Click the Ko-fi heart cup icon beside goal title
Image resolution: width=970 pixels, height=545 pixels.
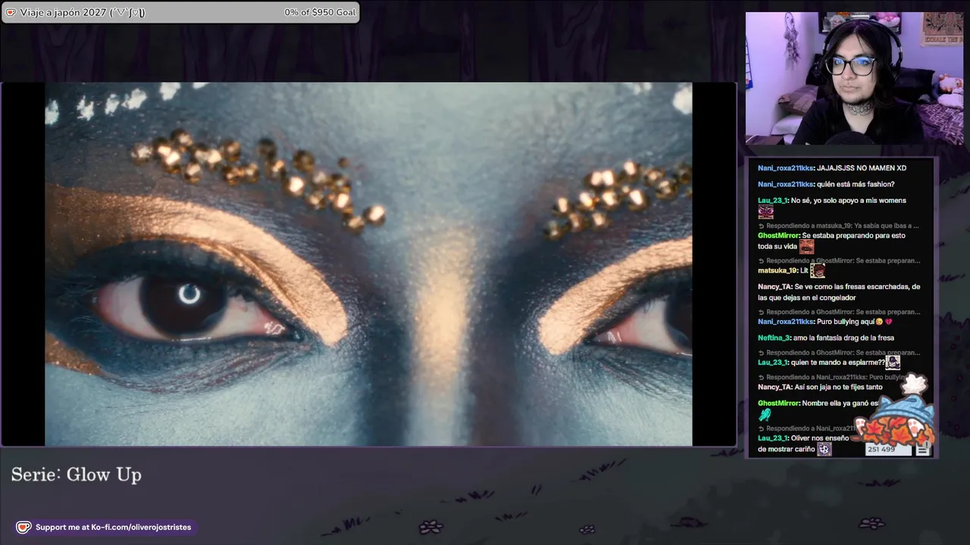click(11, 12)
